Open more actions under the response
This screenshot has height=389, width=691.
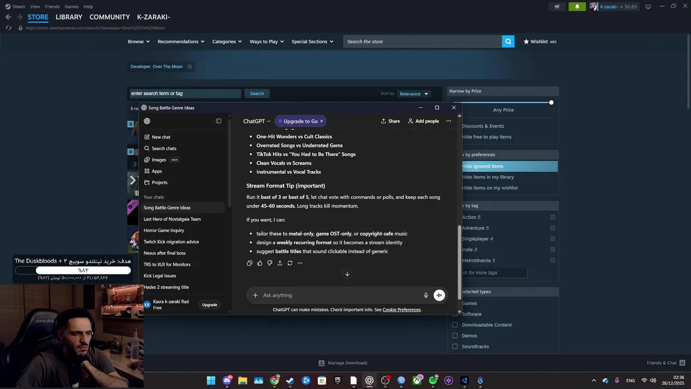pos(300,263)
